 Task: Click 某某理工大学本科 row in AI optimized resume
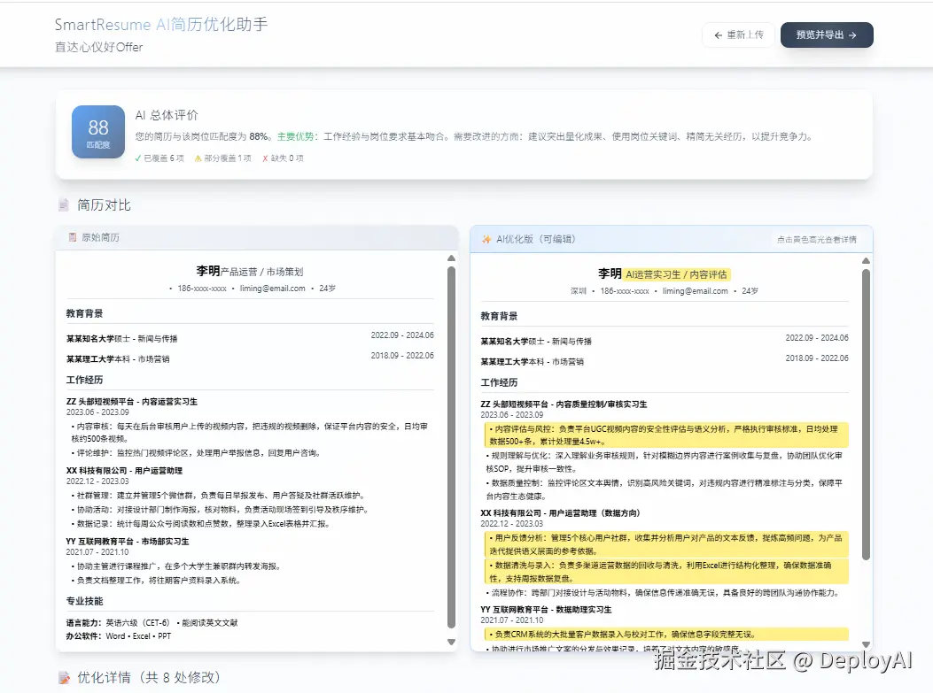(665, 360)
